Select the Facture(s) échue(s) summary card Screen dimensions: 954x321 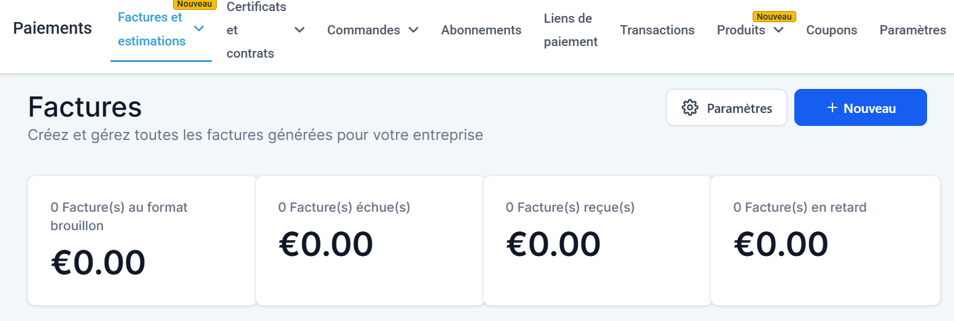[370, 240]
